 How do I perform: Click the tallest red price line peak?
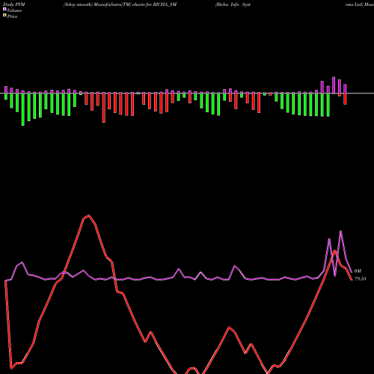[89, 215]
